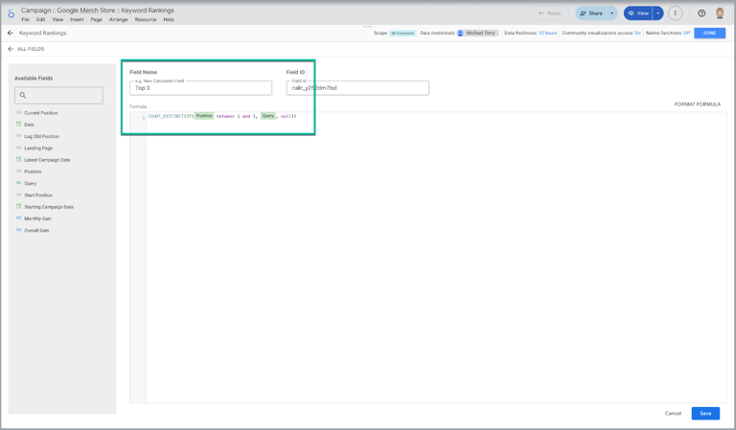The width and height of the screenshot is (736, 430).
Task: Click the Field Name input containing Top 3
Action: pos(200,88)
